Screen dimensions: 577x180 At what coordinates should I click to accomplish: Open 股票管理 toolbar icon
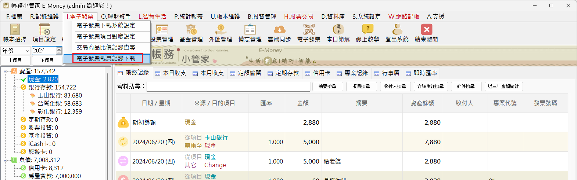pos(162,33)
